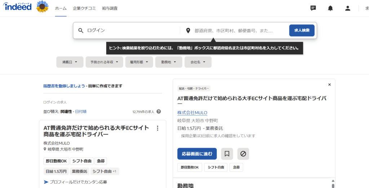Click the not-interested circle-slash icon
This screenshot has width=369, height=188.
(243, 154)
